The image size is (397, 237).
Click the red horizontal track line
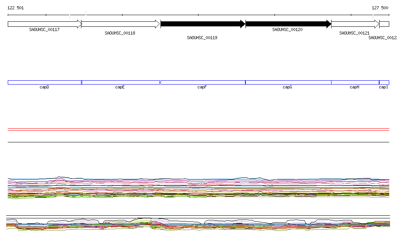point(198,131)
